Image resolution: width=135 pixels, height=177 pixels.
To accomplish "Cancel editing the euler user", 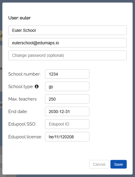I will click(x=99, y=164).
